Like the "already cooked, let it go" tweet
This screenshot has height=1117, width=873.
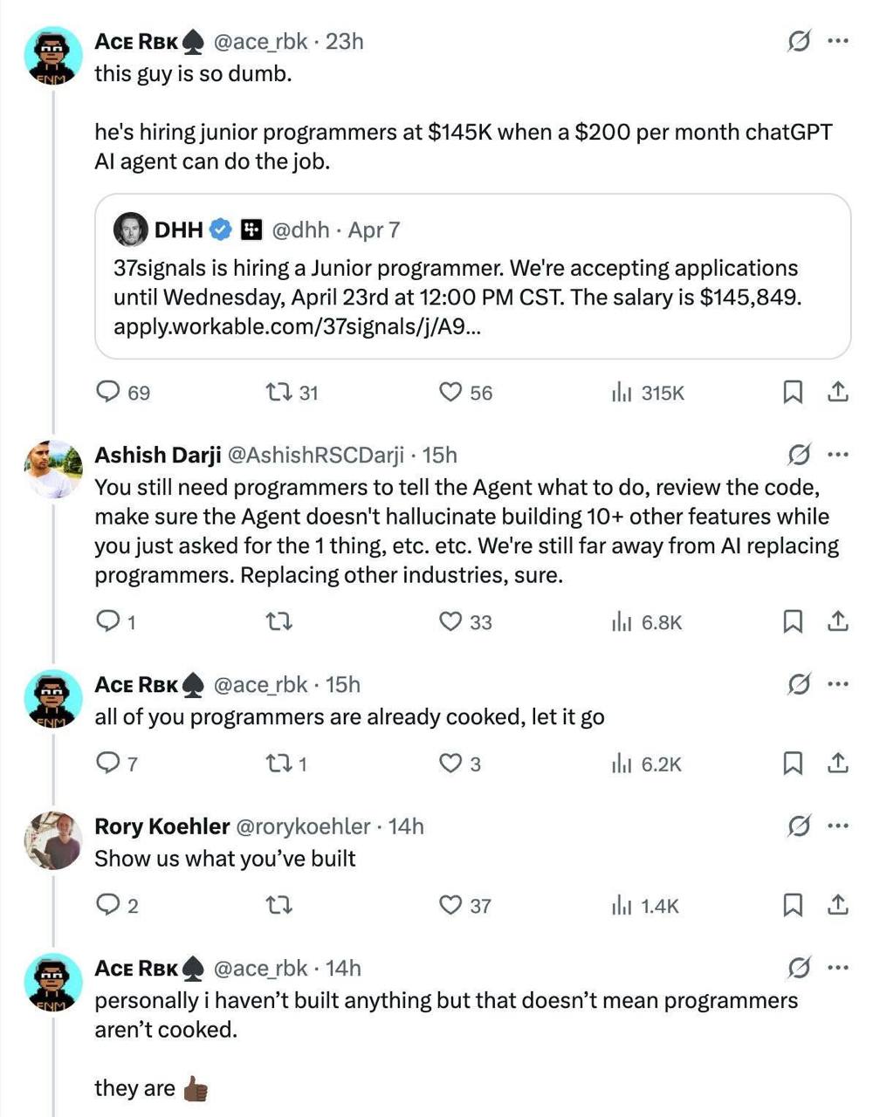450,764
